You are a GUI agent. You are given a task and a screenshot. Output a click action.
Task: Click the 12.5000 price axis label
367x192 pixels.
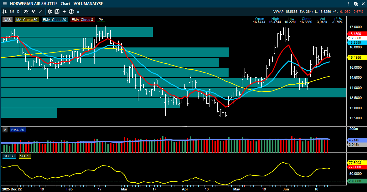click(355, 118)
